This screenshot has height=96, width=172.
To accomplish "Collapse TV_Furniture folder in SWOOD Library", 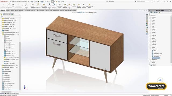I will 149,49.
